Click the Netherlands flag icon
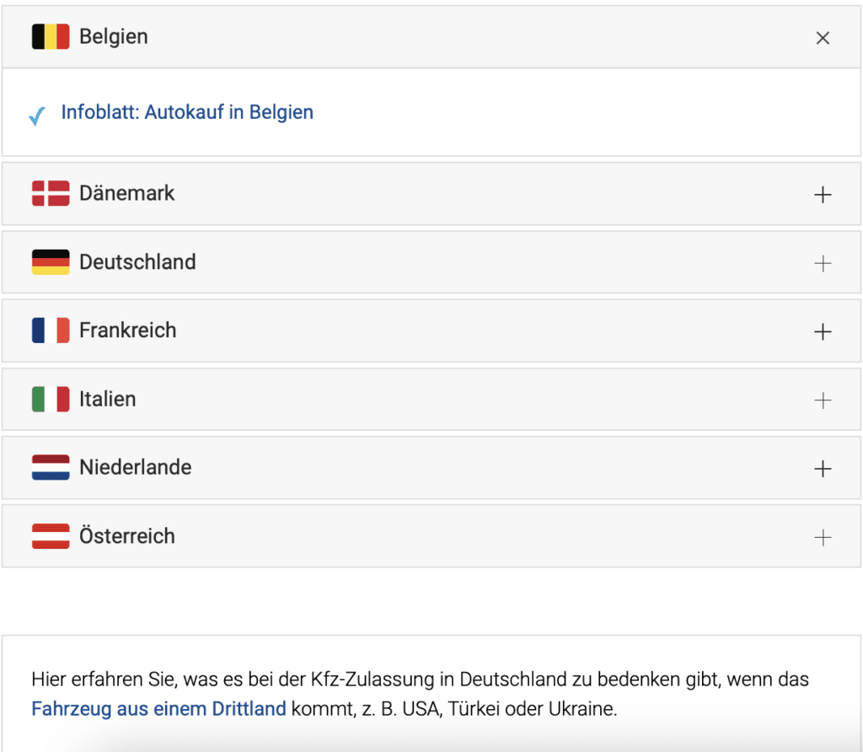This screenshot has height=752, width=863. tap(51, 468)
